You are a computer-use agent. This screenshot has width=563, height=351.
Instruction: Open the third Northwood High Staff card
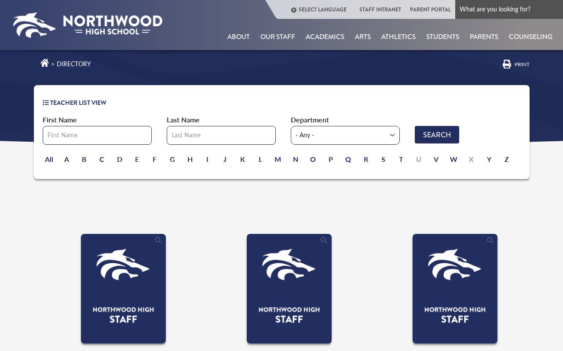pyautogui.click(x=455, y=289)
